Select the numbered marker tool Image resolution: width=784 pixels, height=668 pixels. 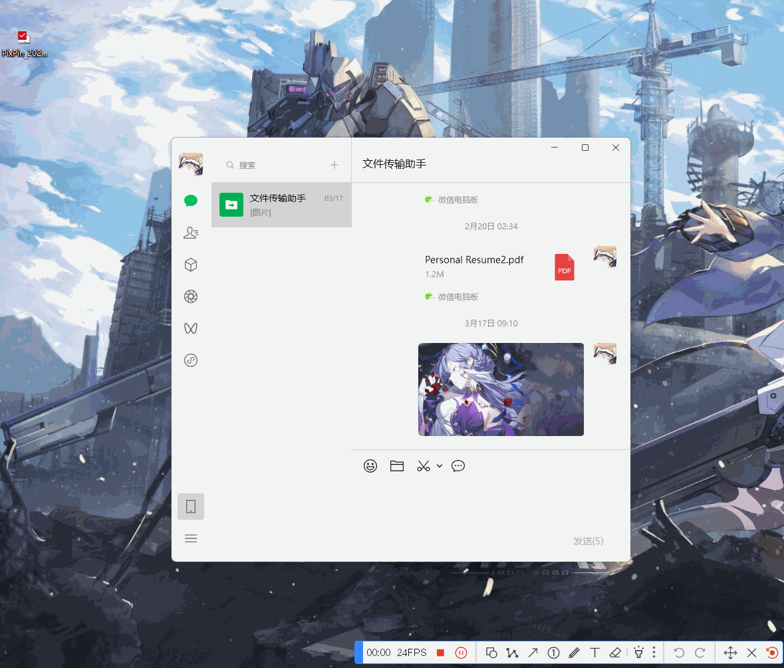553,653
